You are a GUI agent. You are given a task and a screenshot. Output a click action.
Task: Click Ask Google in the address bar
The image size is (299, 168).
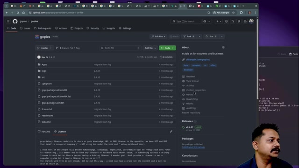coord(221,13)
